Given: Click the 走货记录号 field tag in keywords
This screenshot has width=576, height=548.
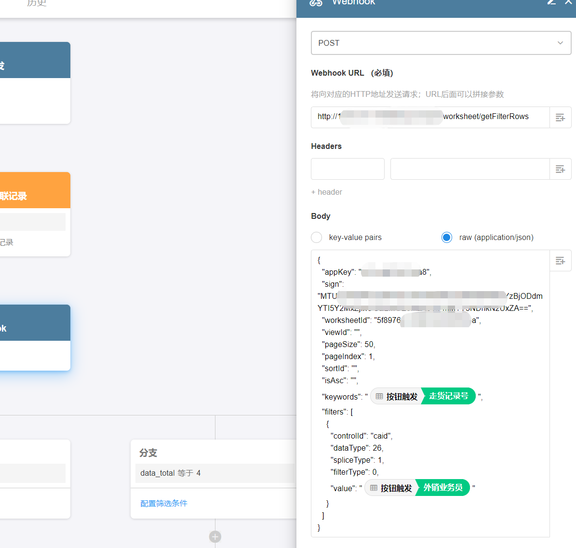Looking at the screenshot, I should pos(449,396).
